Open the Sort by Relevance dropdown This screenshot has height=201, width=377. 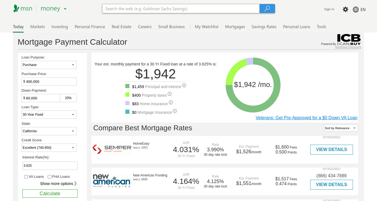point(341,128)
